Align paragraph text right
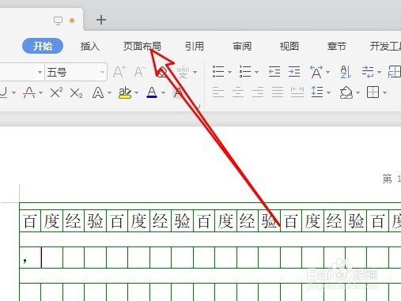The height and width of the screenshot is (301, 401). [x=258, y=92]
